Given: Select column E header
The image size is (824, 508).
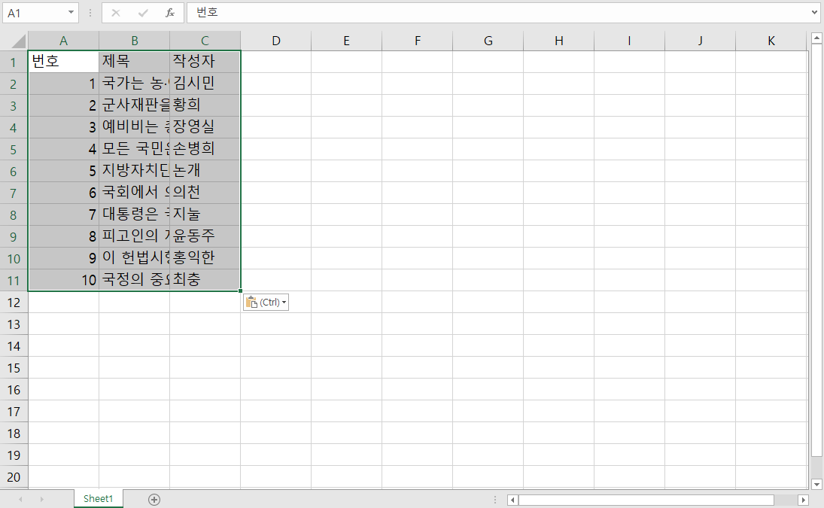Looking at the screenshot, I should (x=346, y=41).
